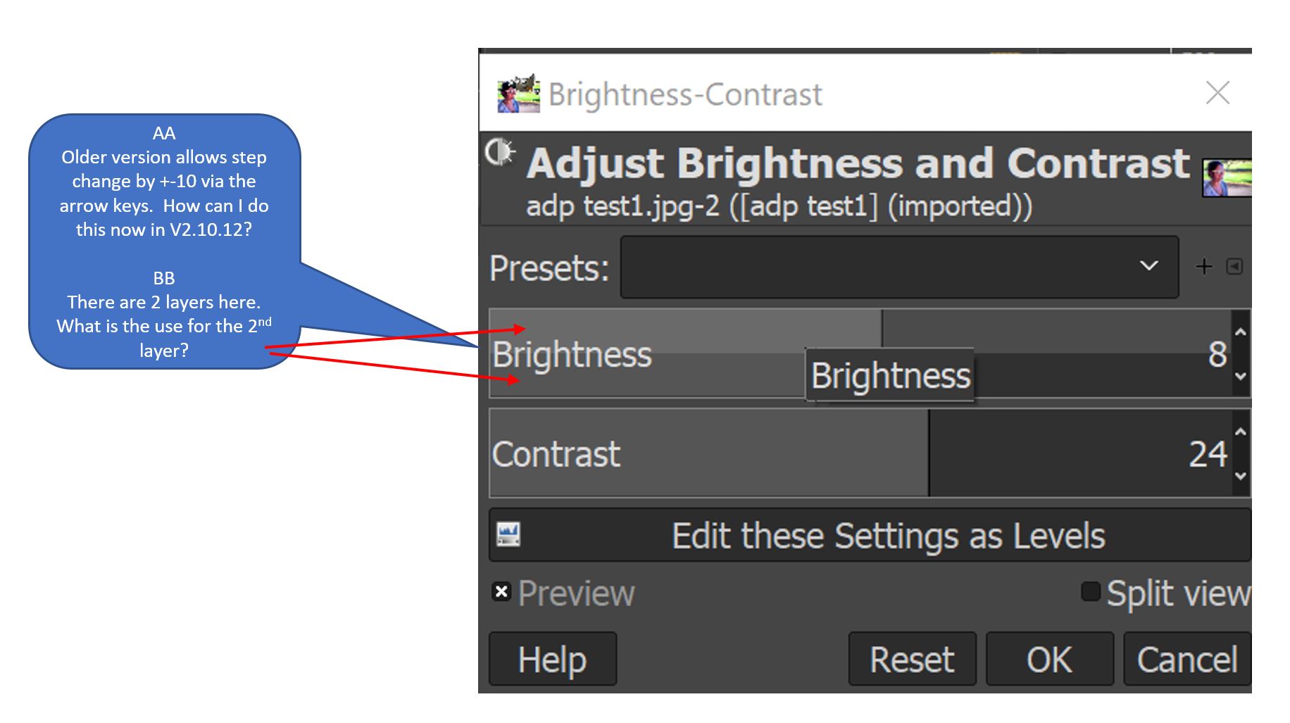Viewport: 1290px width, 723px height.
Task: Toggle the Preview checkbox
Action: pyautogui.click(x=501, y=592)
